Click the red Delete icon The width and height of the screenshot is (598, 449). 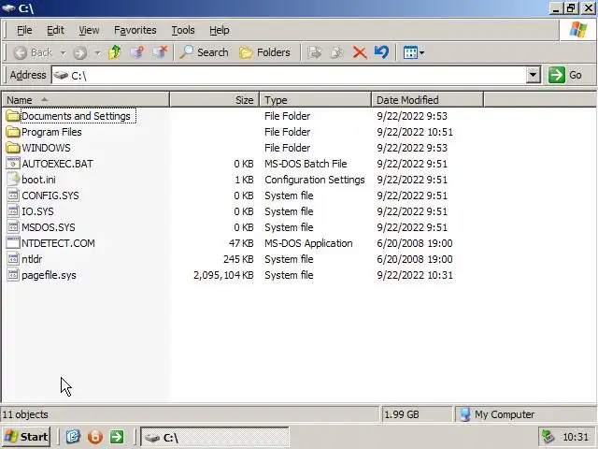tap(360, 52)
